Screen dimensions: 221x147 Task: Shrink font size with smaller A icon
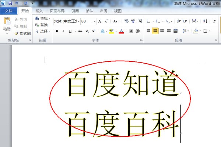pos(106,21)
